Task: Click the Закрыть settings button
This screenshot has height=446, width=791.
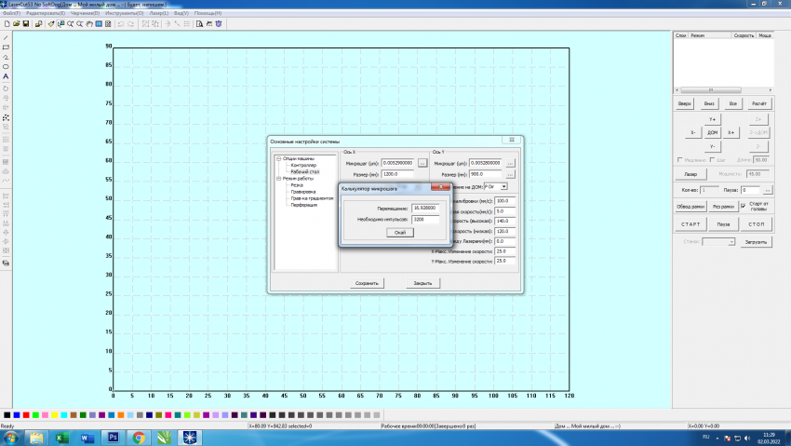Action: pos(422,284)
